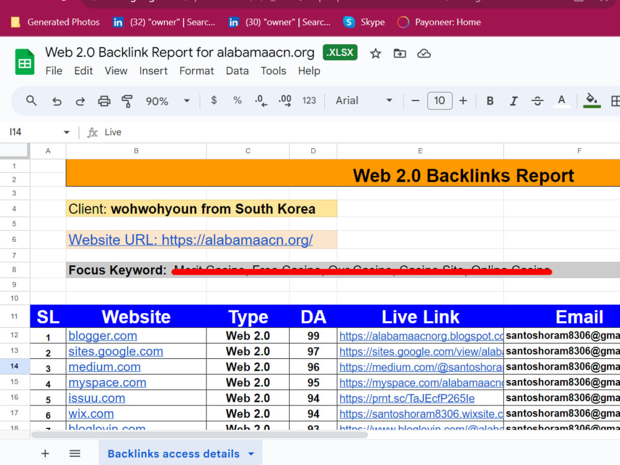
Task: Select column E header
Action: click(x=420, y=151)
